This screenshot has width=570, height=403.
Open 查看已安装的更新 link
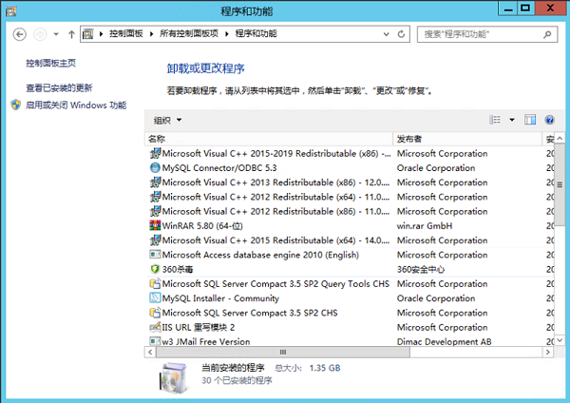point(59,88)
